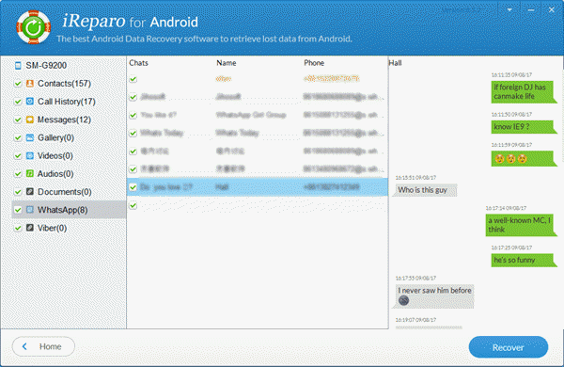The width and height of the screenshot is (564, 367).
Task: Open the Audios category icon
Action: (x=30, y=173)
